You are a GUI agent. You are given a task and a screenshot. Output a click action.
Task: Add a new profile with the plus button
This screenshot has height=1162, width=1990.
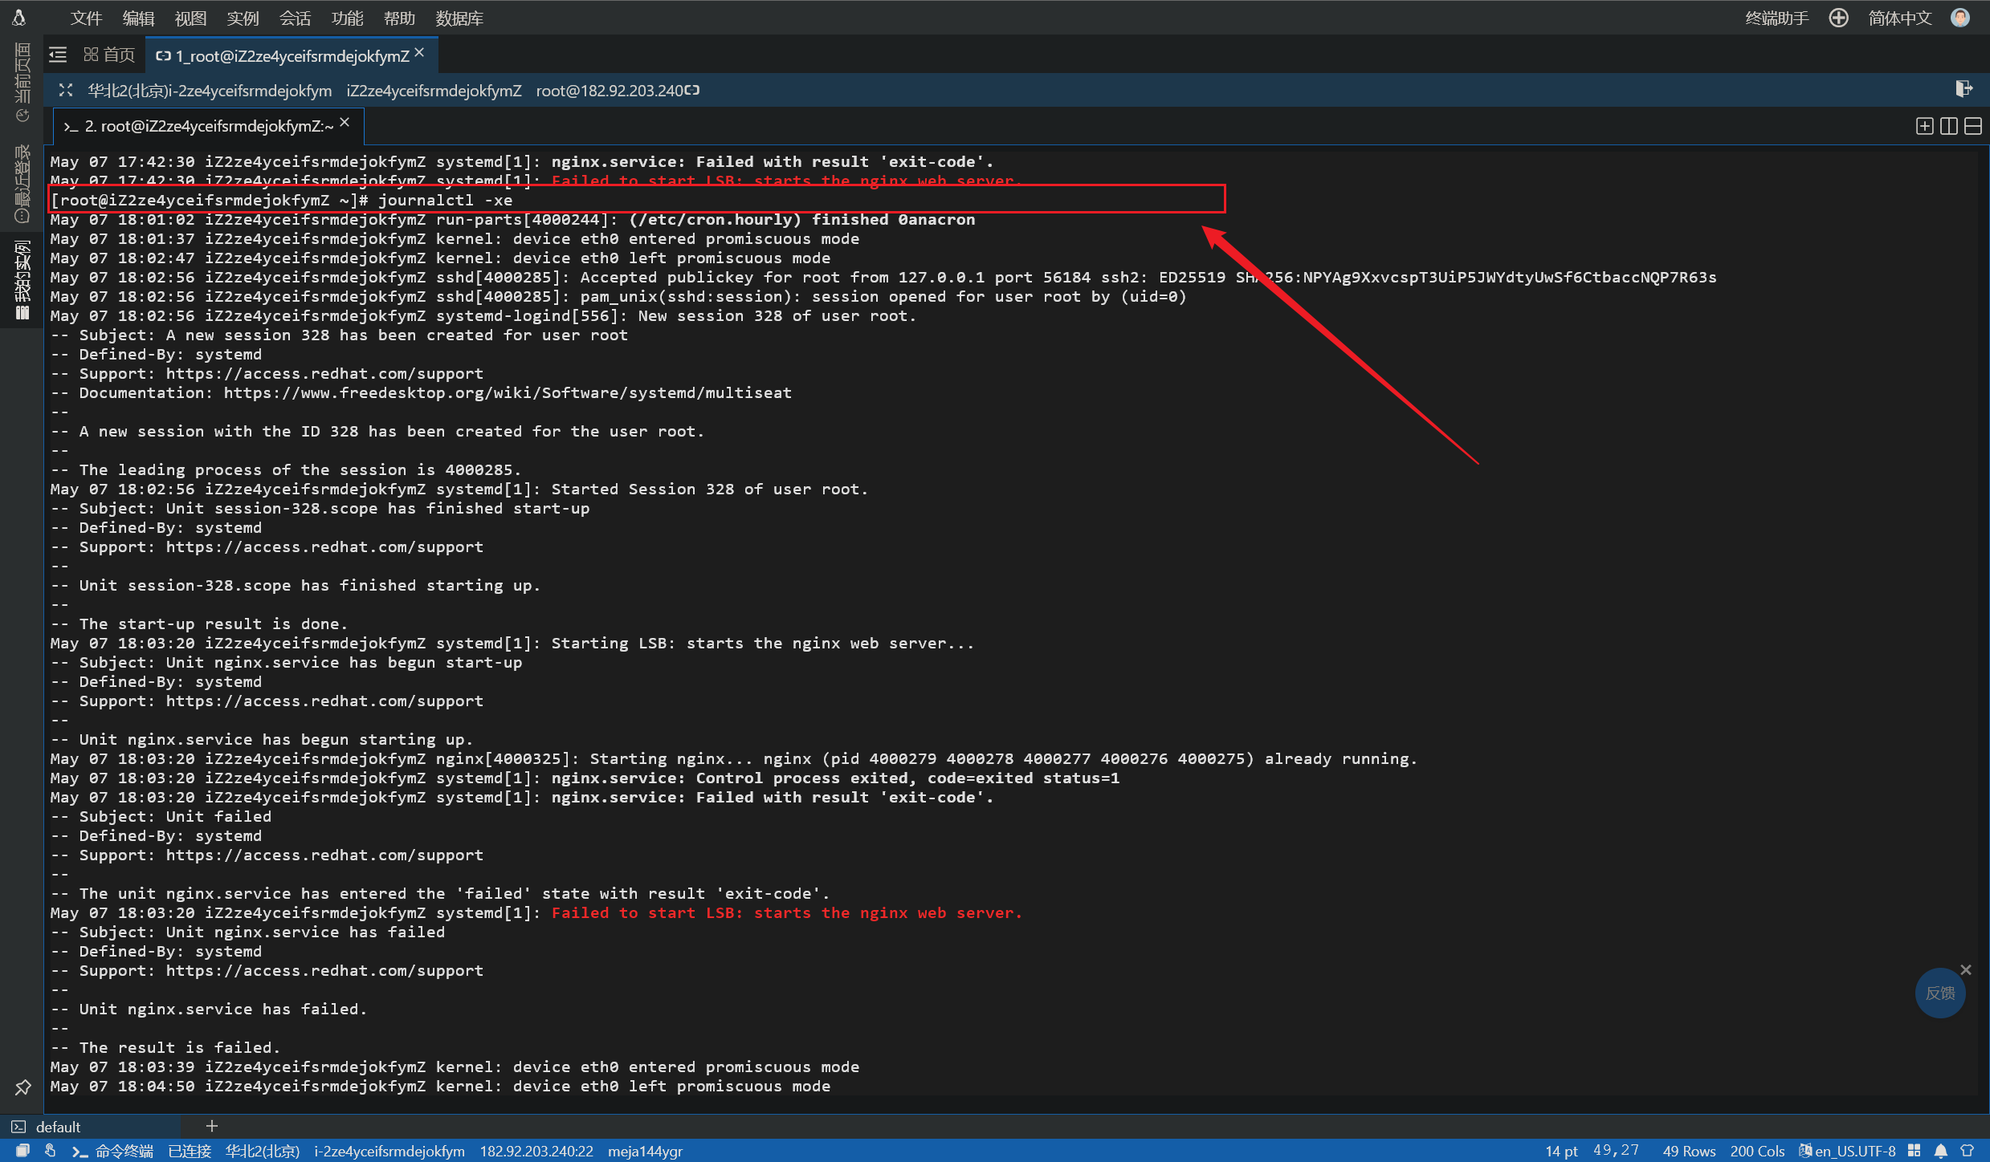tap(212, 1126)
